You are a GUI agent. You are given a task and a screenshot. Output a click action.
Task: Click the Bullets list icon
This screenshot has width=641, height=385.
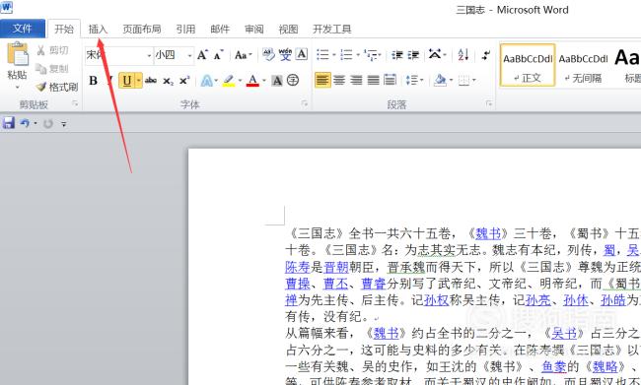[322, 55]
